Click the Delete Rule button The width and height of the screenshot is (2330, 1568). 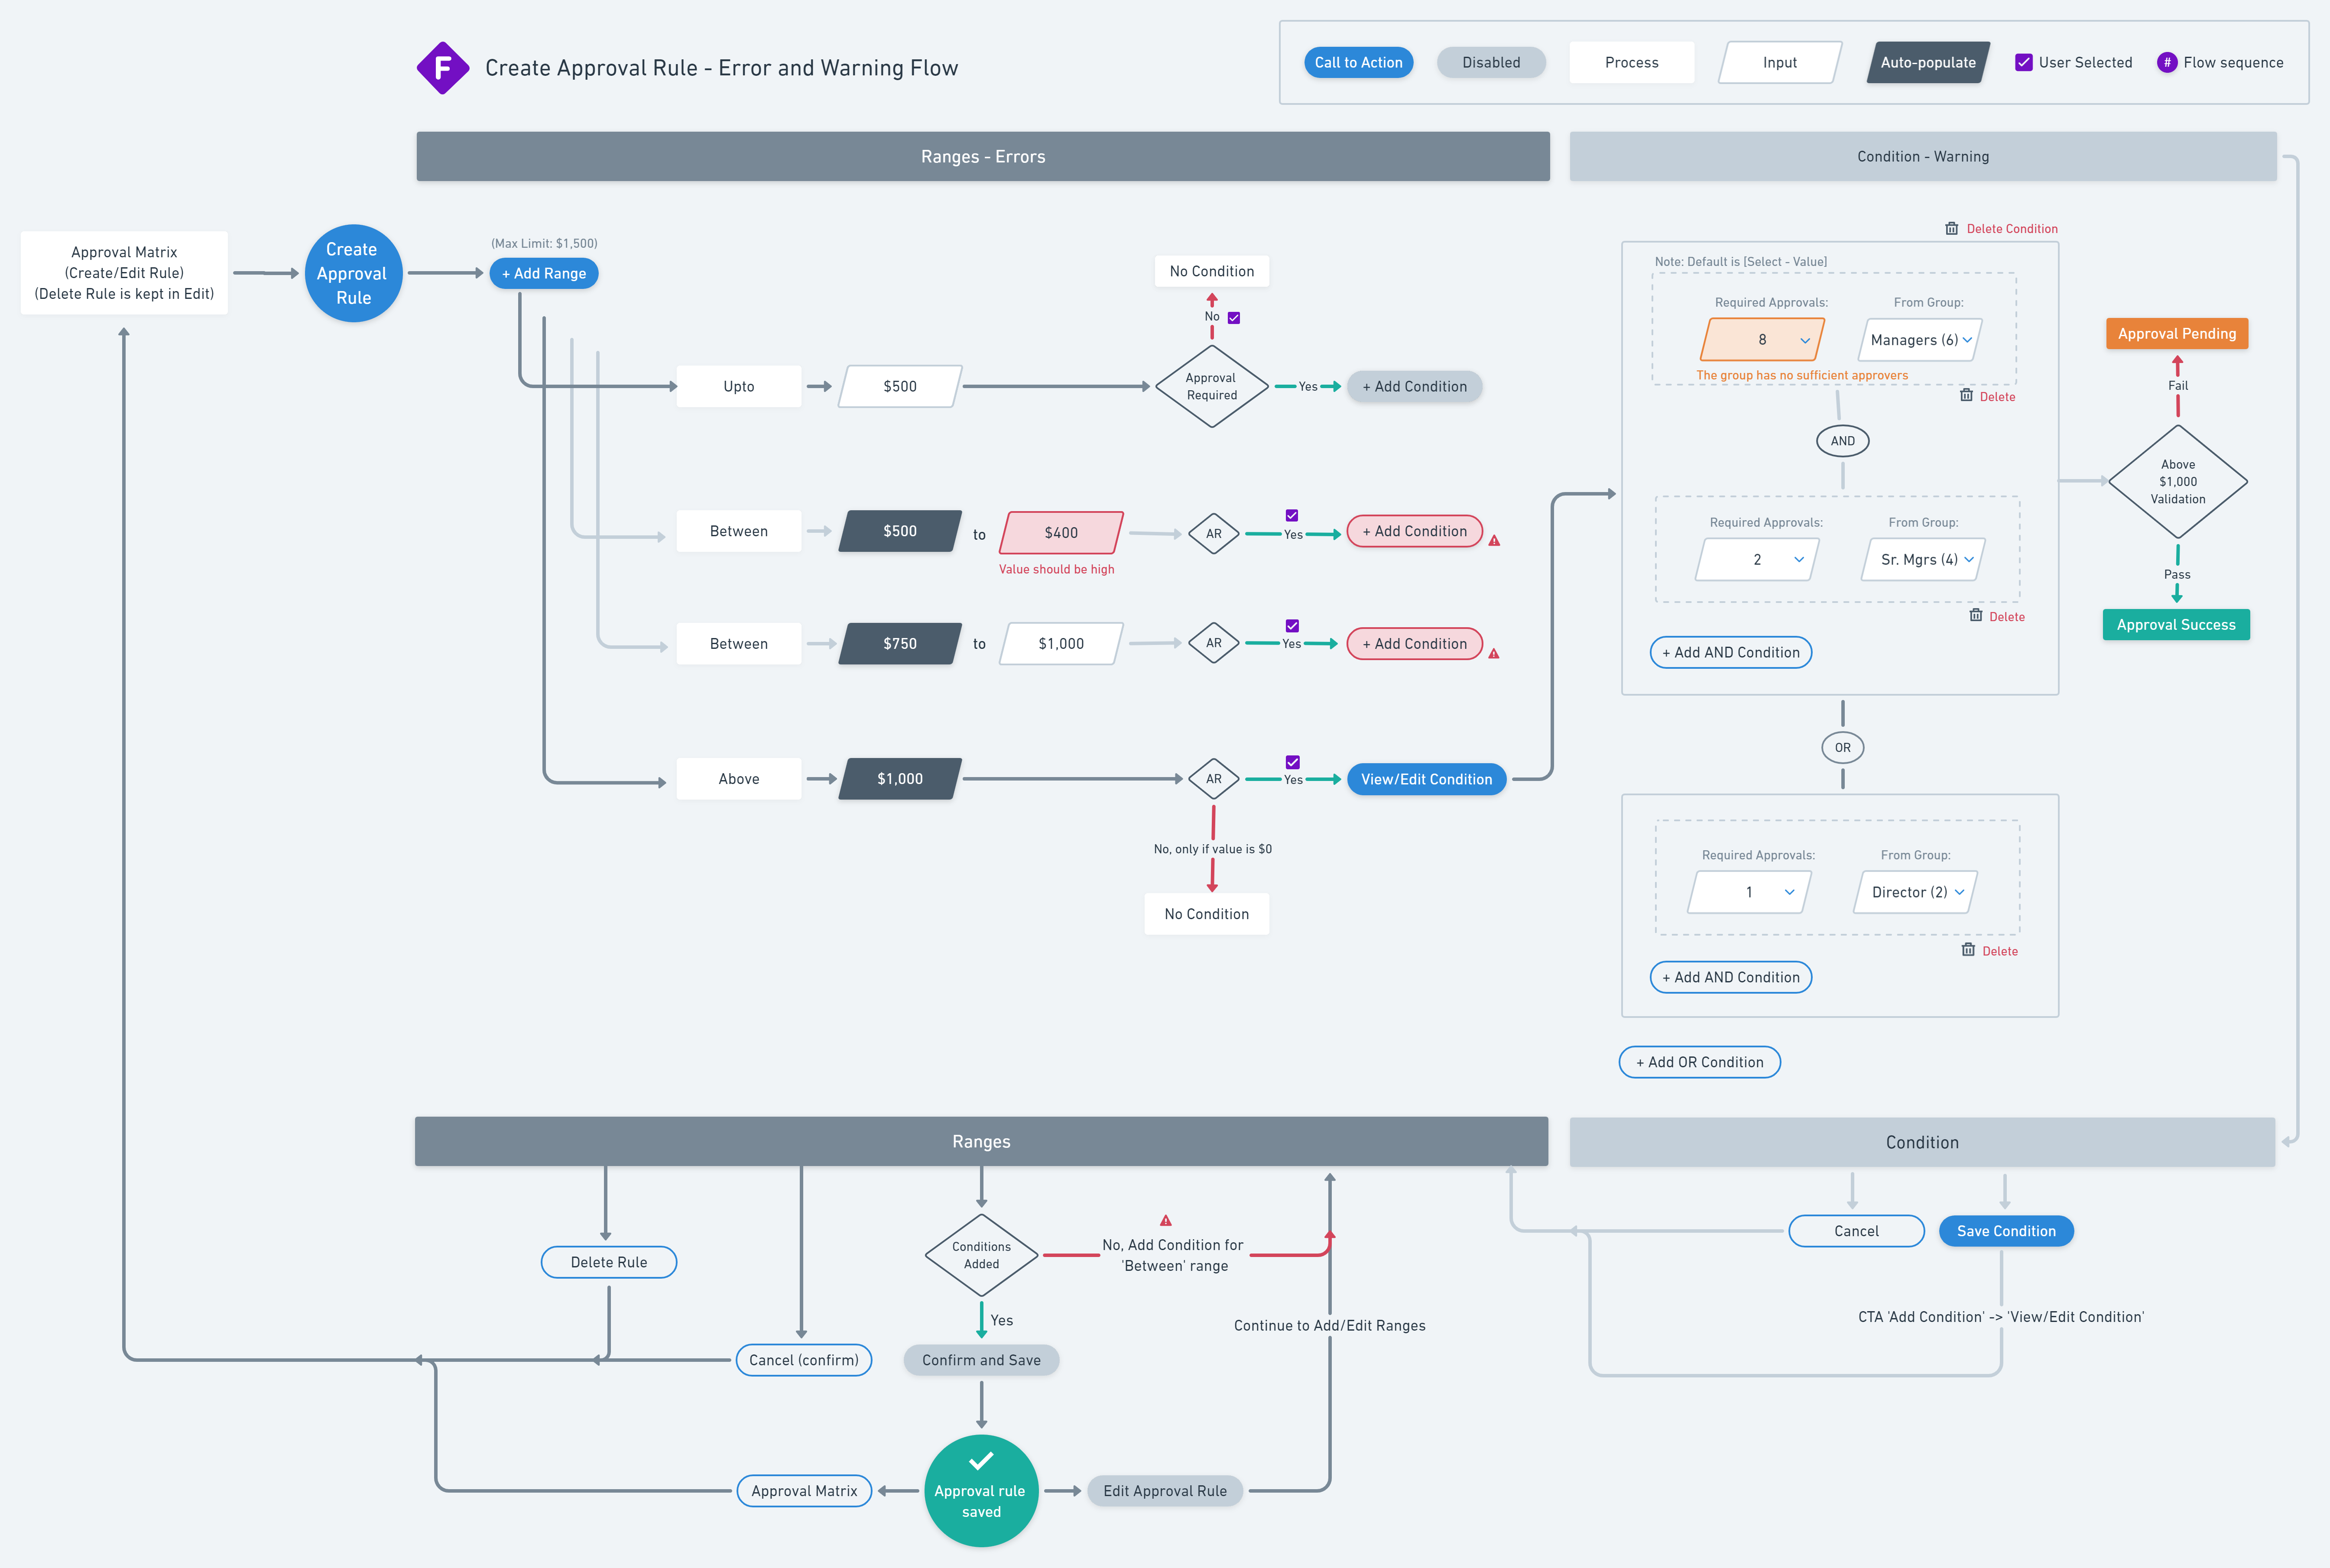(x=609, y=1262)
